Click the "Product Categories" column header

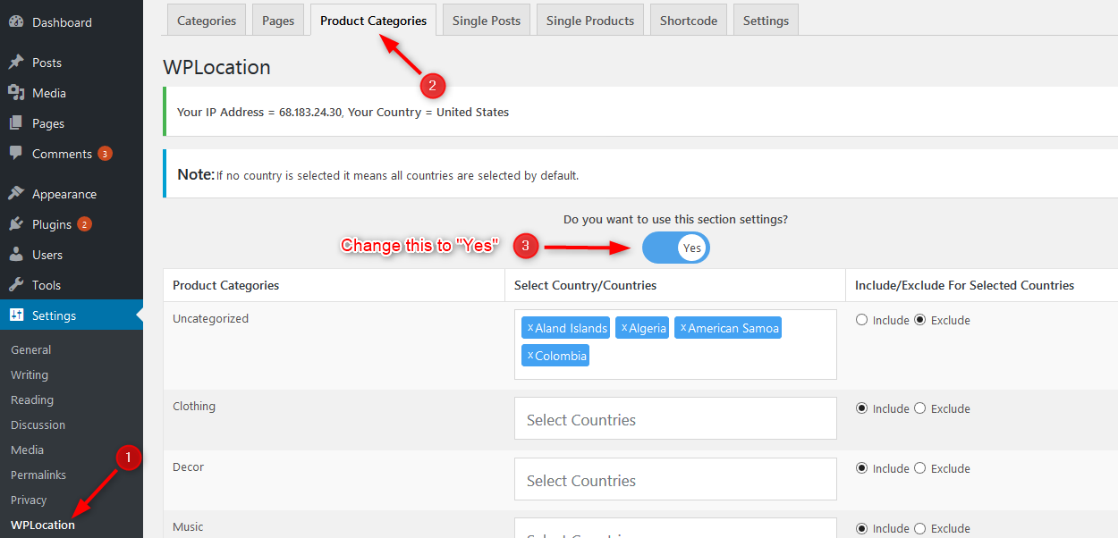(x=226, y=285)
